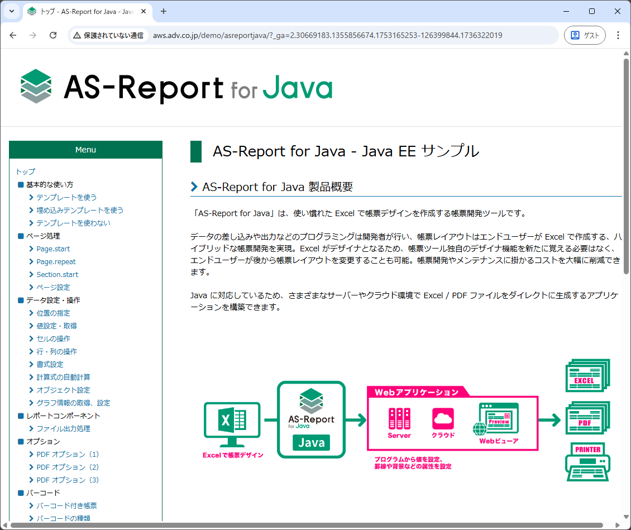Open the Page.start link
Screen dimensions: 631x530
(53, 249)
